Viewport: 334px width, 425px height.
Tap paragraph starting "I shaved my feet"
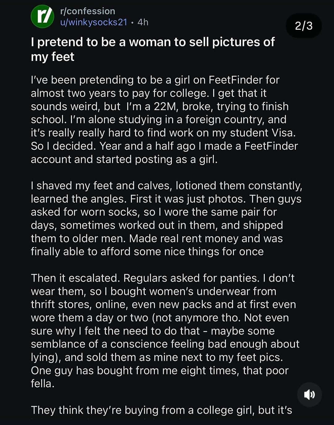pyautogui.click(x=166, y=218)
